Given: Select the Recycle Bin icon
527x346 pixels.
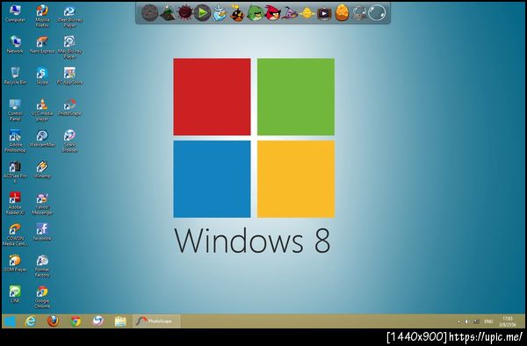Looking at the screenshot, I should pyautogui.click(x=15, y=76).
